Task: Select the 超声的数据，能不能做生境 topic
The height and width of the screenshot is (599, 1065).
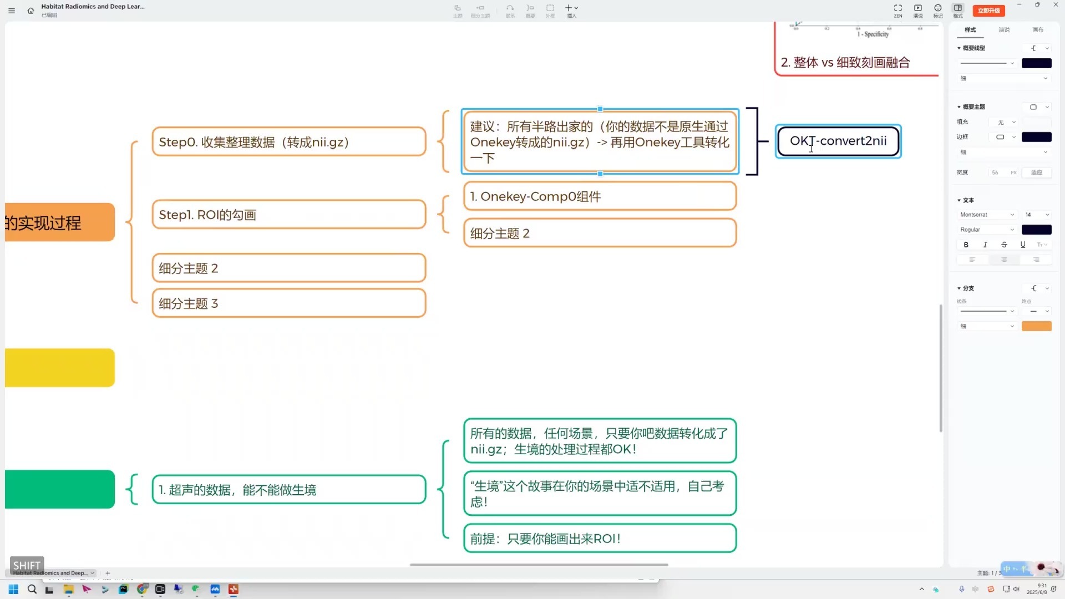Action: (x=289, y=490)
